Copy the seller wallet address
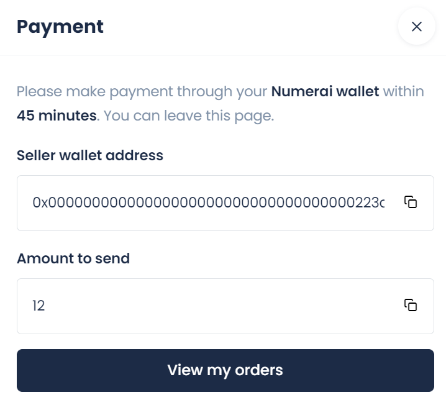Viewport: 446px width, 405px height. pyautogui.click(x=411, y=202)
